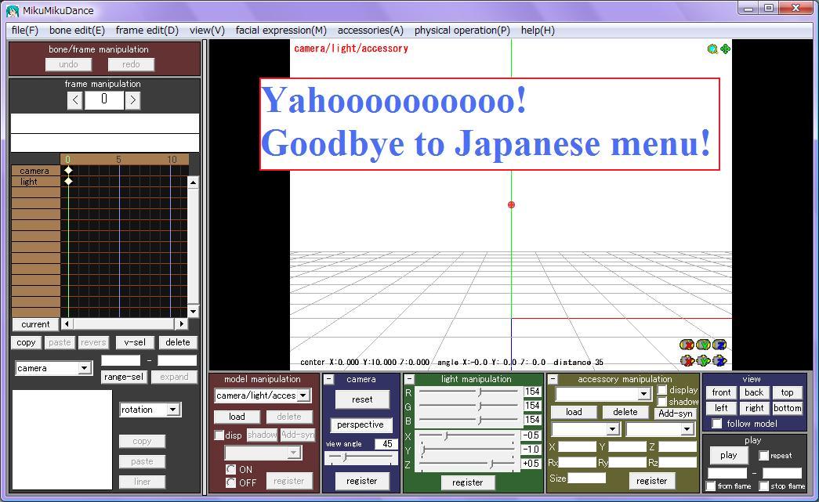This screenshot has width=819, height=502.
Task: Toggle the disp checkbox in model manipulation
Action: [x=219, y=435]
